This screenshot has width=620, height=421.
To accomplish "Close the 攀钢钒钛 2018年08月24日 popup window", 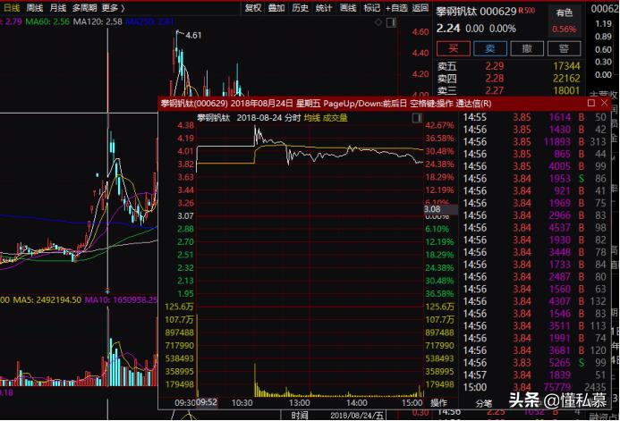I will pyautogui.click(x=604, y=103).
